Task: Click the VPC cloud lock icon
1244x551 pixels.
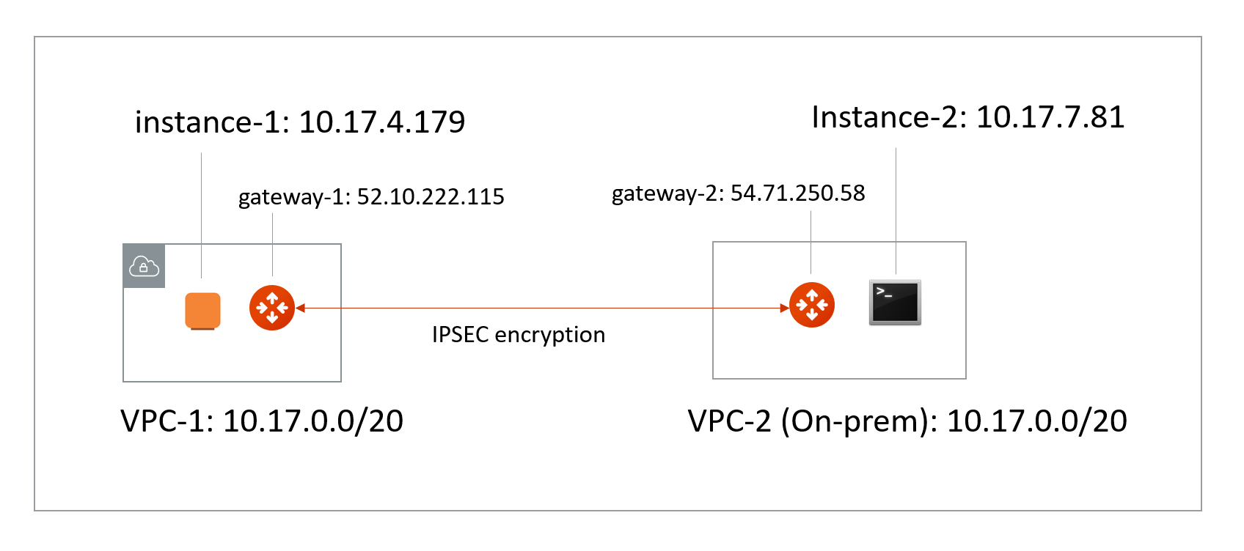Action: click(144, 266)
